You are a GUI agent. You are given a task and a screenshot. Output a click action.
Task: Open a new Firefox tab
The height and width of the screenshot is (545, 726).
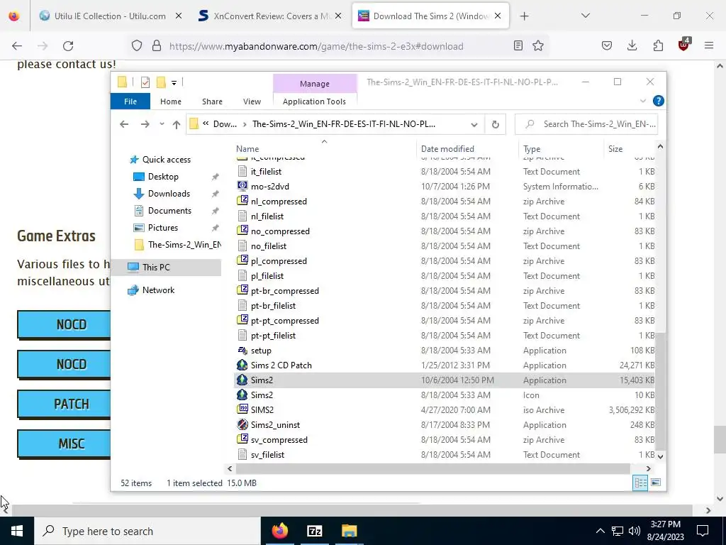point(524,16)
